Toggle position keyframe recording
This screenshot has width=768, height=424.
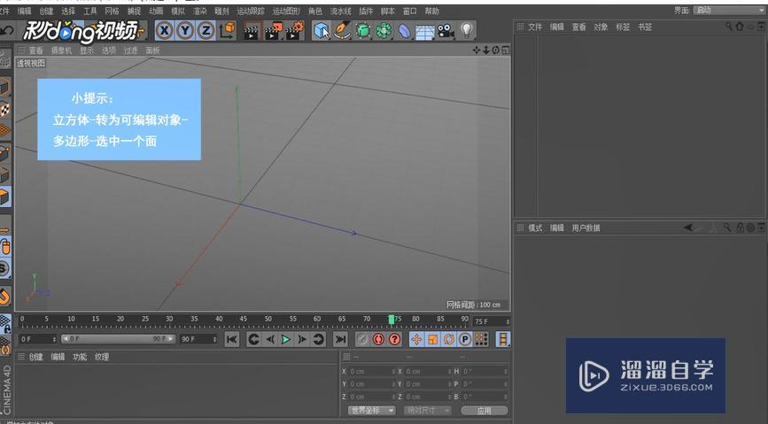pyautogui.click(x=417, y=339)
